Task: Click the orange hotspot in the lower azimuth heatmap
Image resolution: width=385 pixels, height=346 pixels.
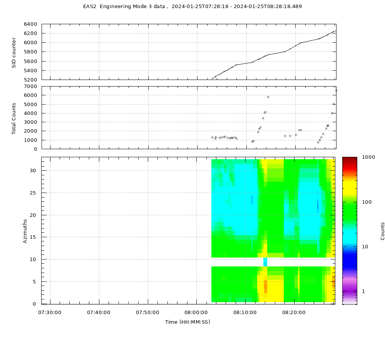Action: pyautogui.click(x=265, y=286)
